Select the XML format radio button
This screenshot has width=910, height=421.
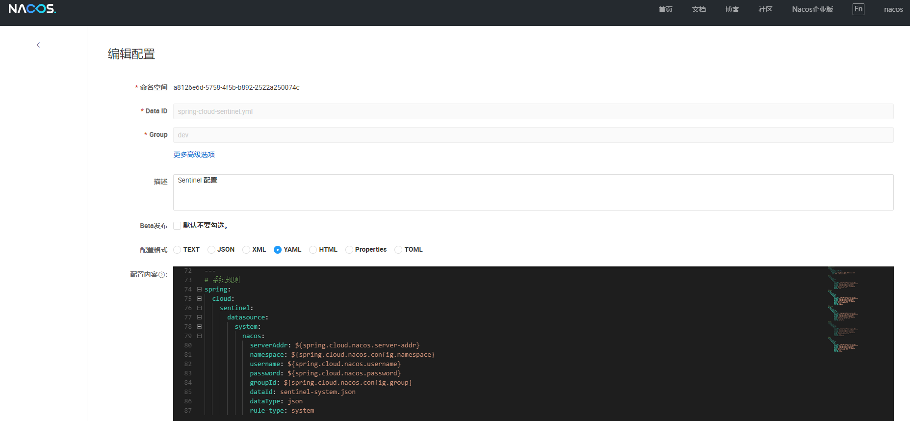tap(246, 250)
